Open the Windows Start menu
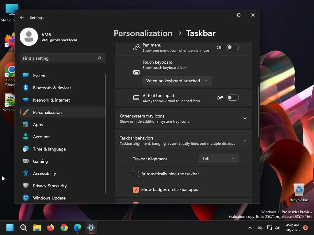This screenshot has width=314, height=235. (x=10, y=228)
